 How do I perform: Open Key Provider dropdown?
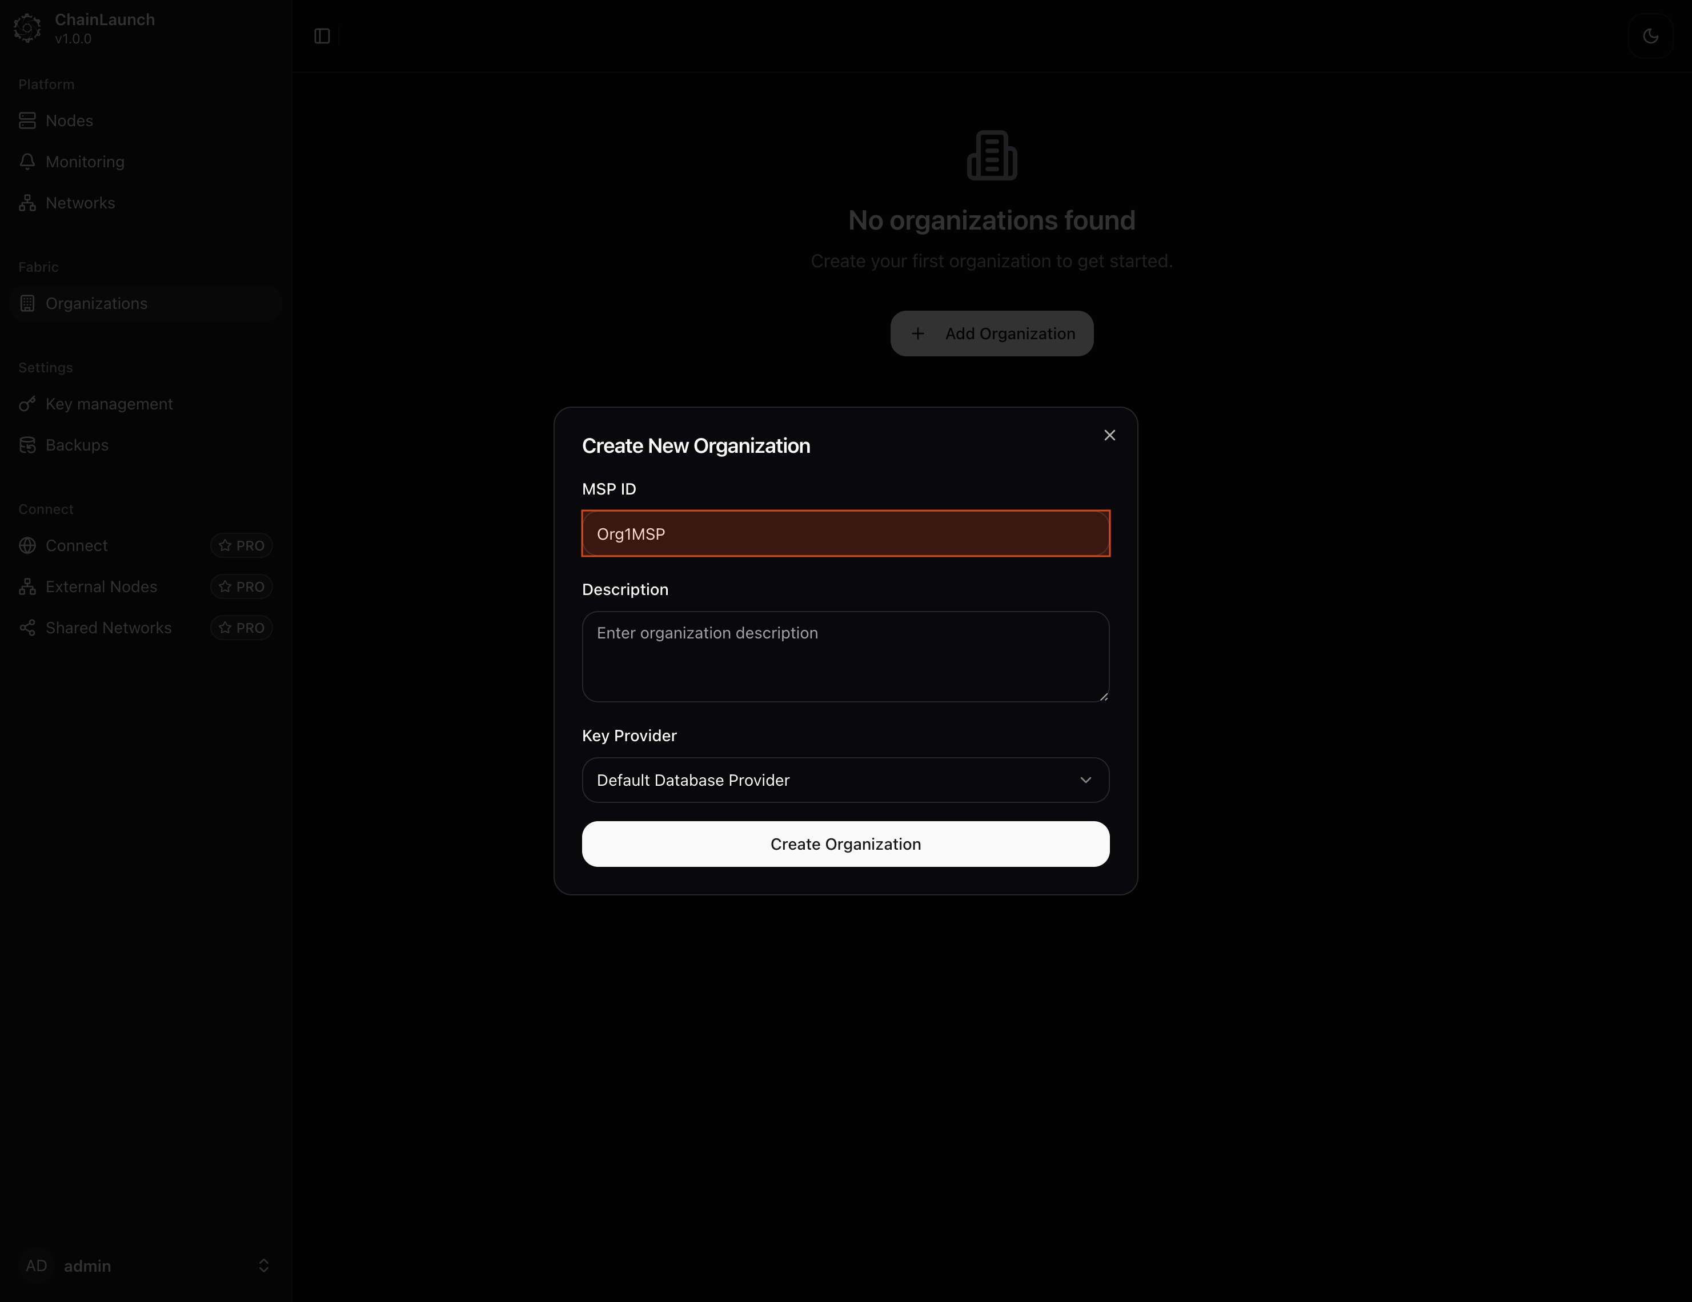pos(844,780)
